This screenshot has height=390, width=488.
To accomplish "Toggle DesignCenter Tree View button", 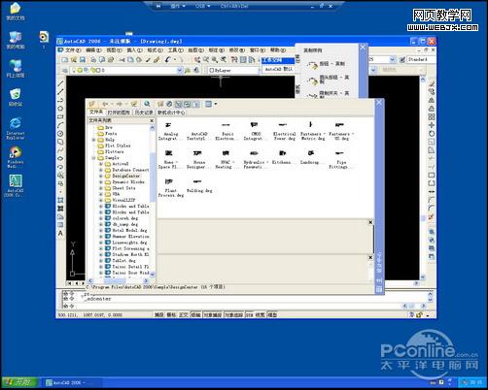I will pyautogui.click(x=178, y=104).
